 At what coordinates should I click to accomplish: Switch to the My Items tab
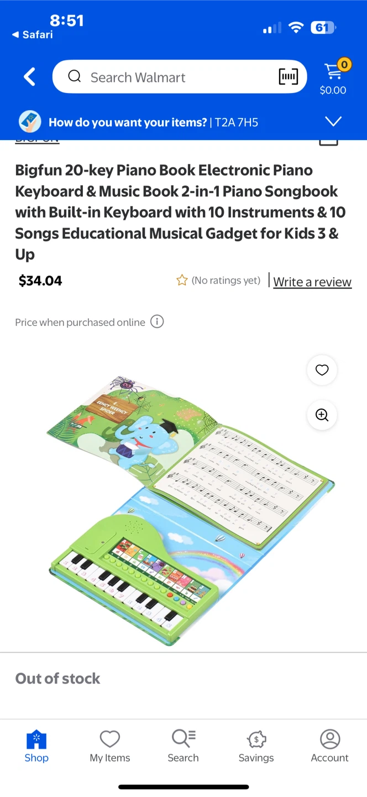click(110, 746)
